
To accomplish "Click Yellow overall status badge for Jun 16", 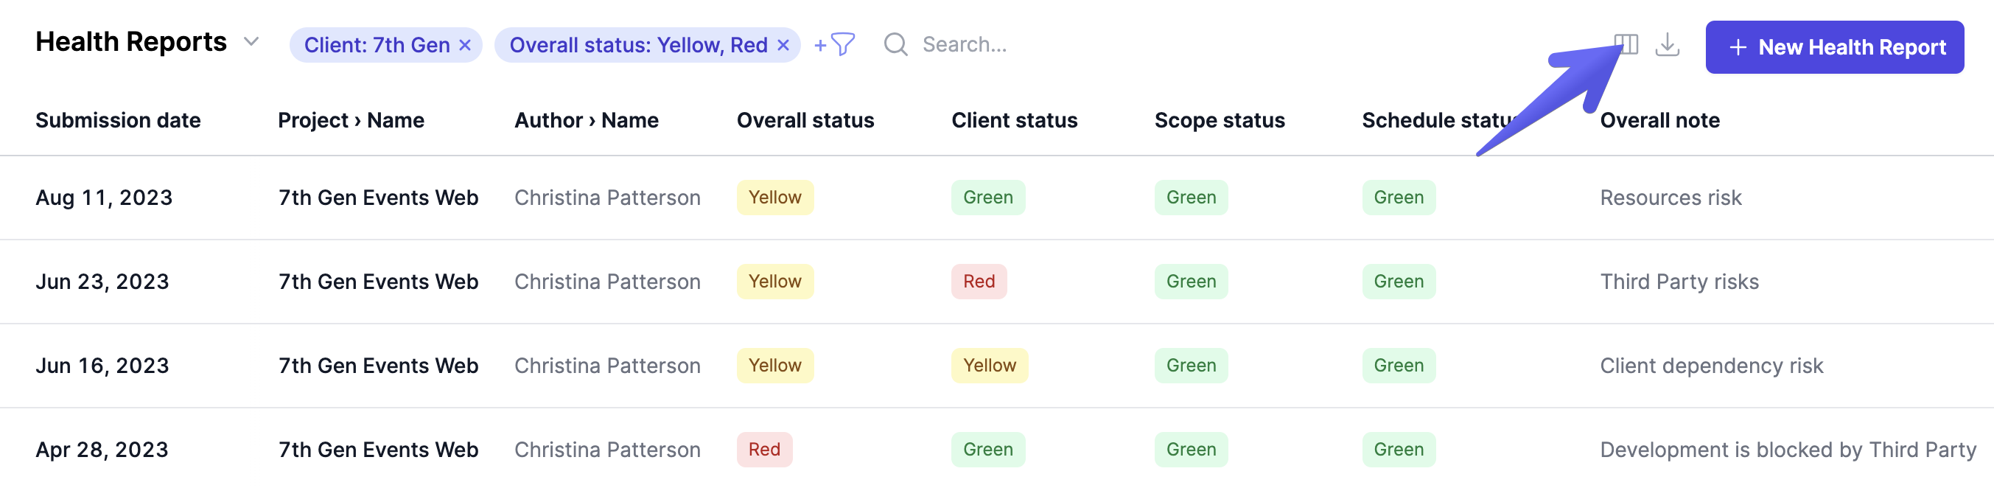I will (x=775, y=366).
